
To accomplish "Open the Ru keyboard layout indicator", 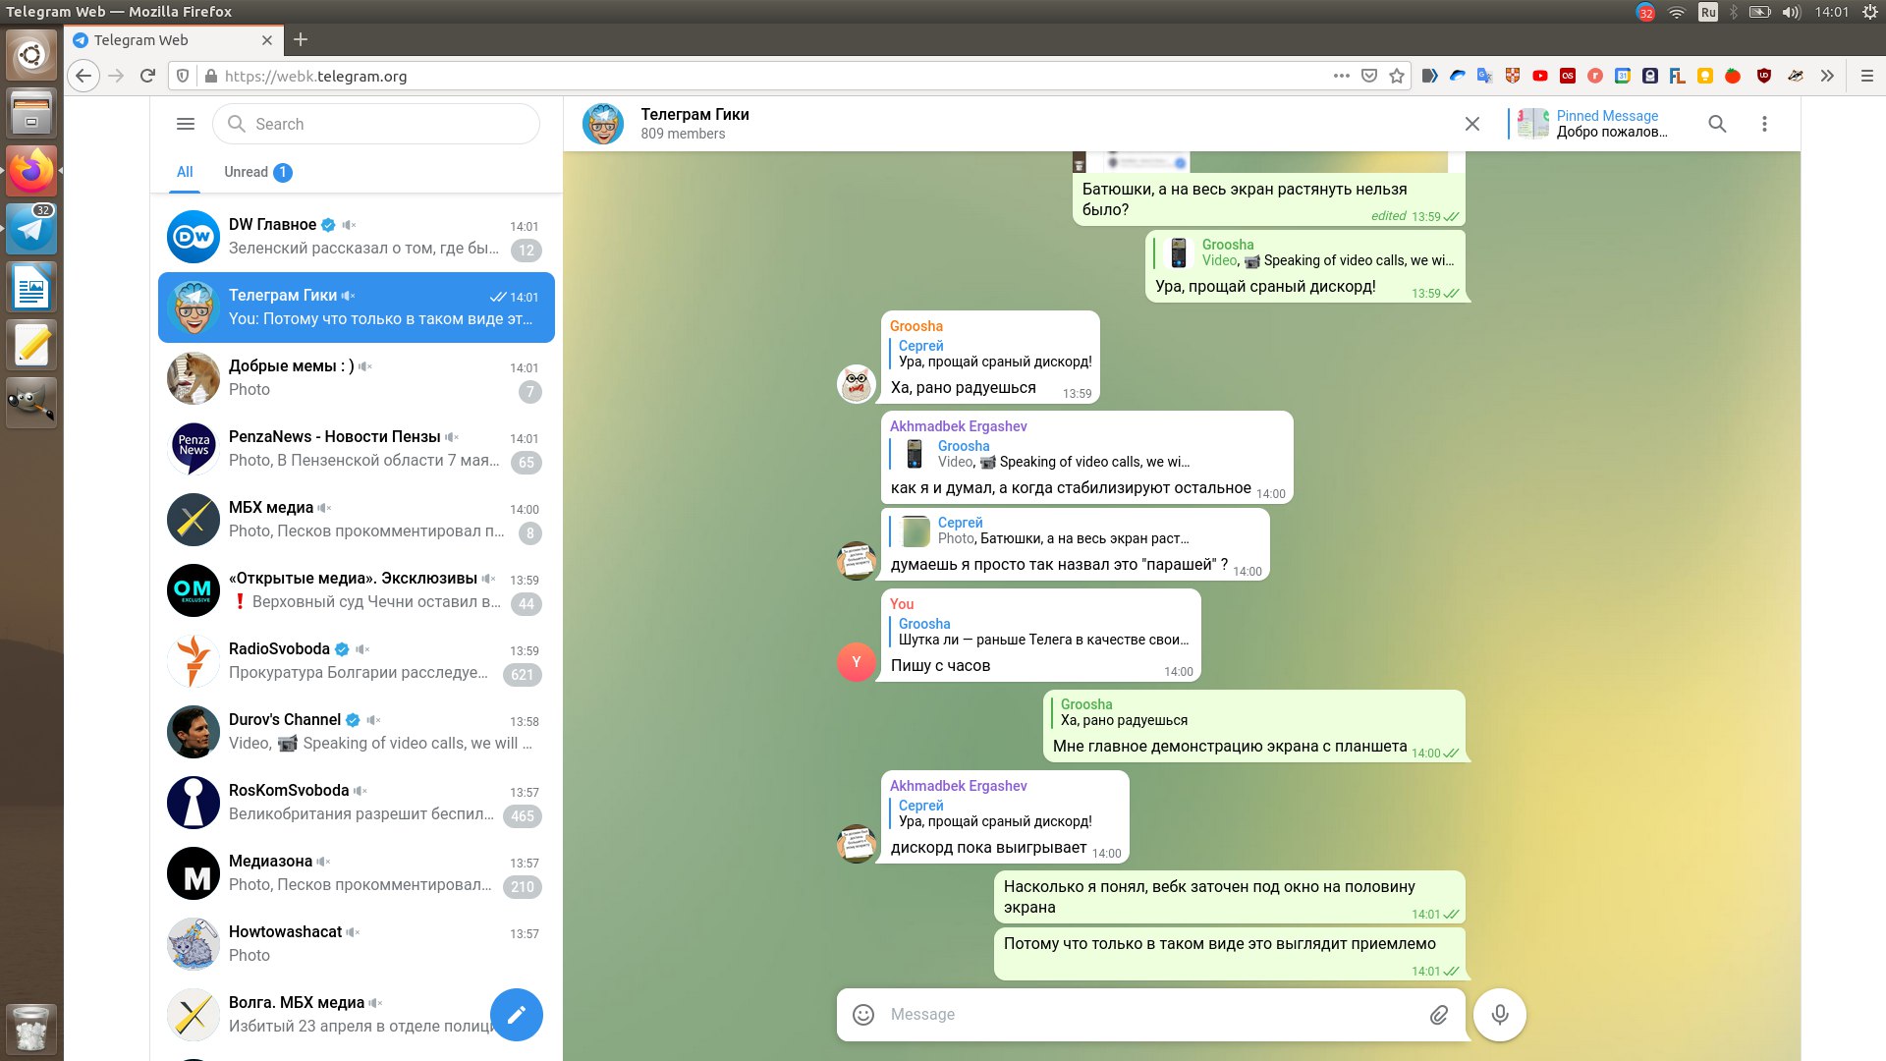I will 1708,12.
